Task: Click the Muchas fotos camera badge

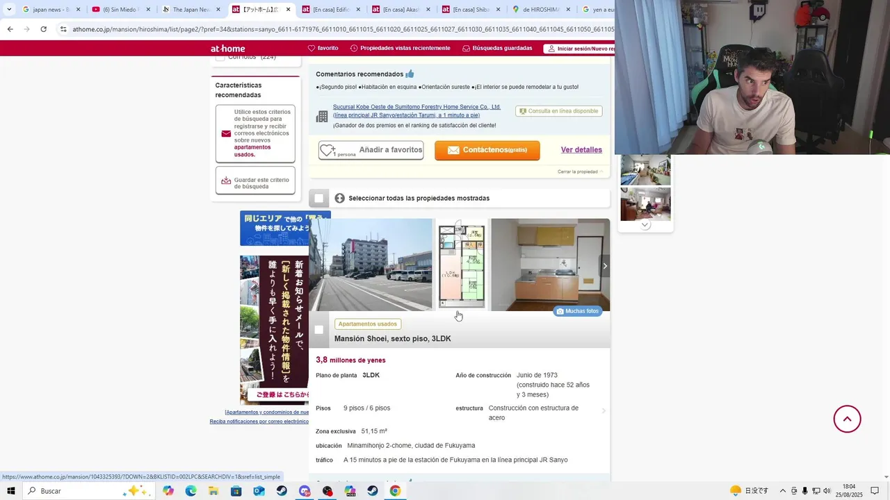Action: [x=578, y=311]
